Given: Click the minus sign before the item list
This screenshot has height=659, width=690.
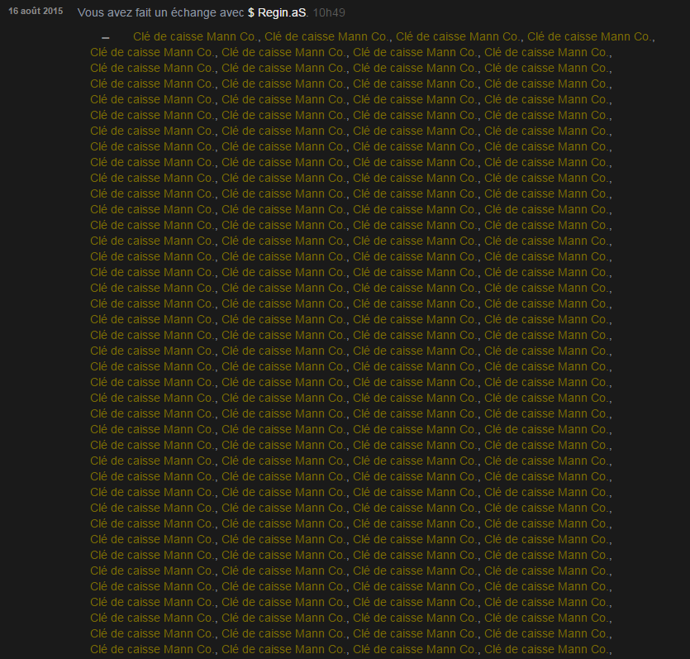Looking at the screenshot, I should (105, 37).
